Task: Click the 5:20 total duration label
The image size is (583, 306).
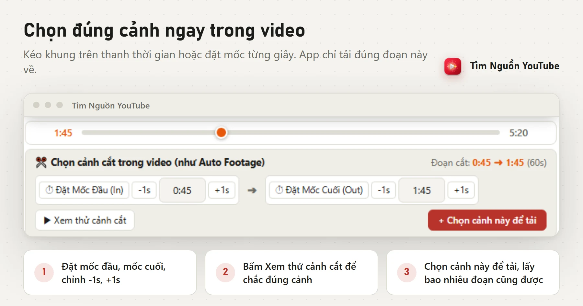Action: click(519, 133)
